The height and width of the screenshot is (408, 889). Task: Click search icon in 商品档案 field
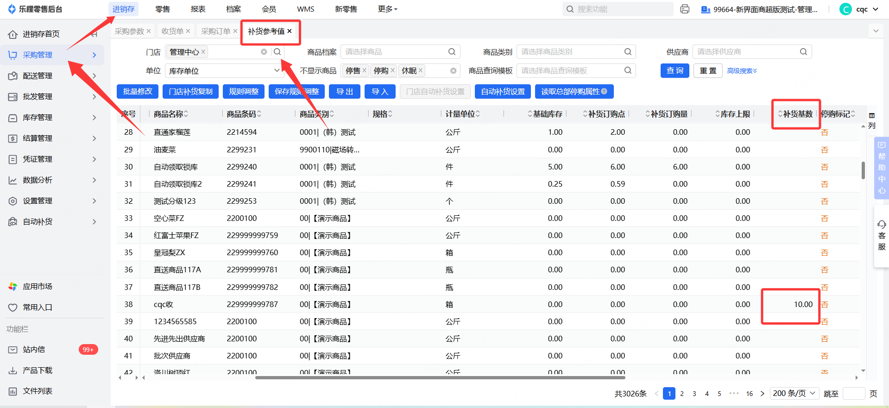point(452,52)
